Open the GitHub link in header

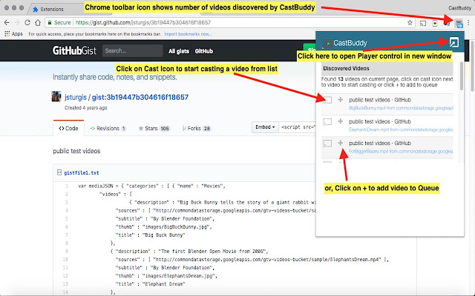204,51
